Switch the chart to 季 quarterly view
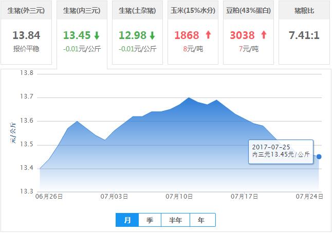Screen dimensions: 332x233 click(150, 220)
